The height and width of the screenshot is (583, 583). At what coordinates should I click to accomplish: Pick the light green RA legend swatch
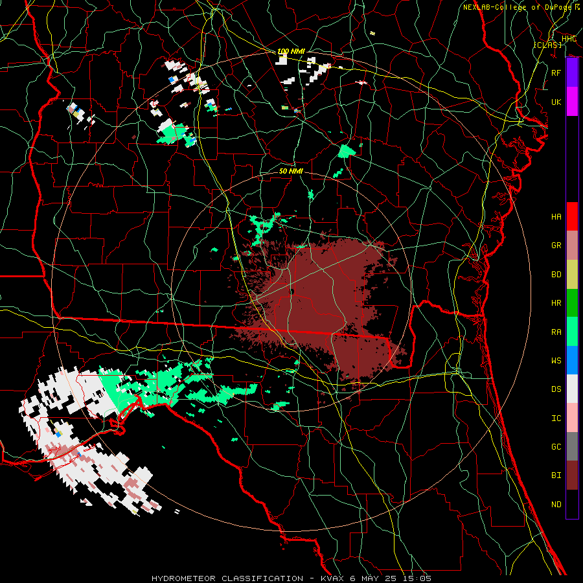(x=572, y=332)
